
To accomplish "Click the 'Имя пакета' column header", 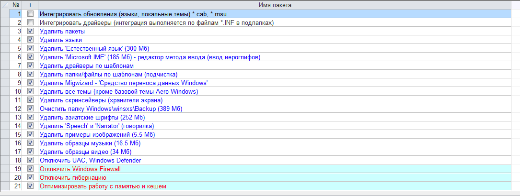I will (x=275, y=5).
